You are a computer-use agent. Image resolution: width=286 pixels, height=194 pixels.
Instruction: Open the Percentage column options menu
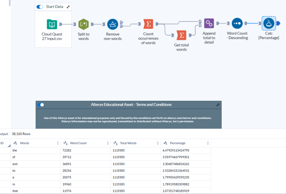tap(208, 143)
